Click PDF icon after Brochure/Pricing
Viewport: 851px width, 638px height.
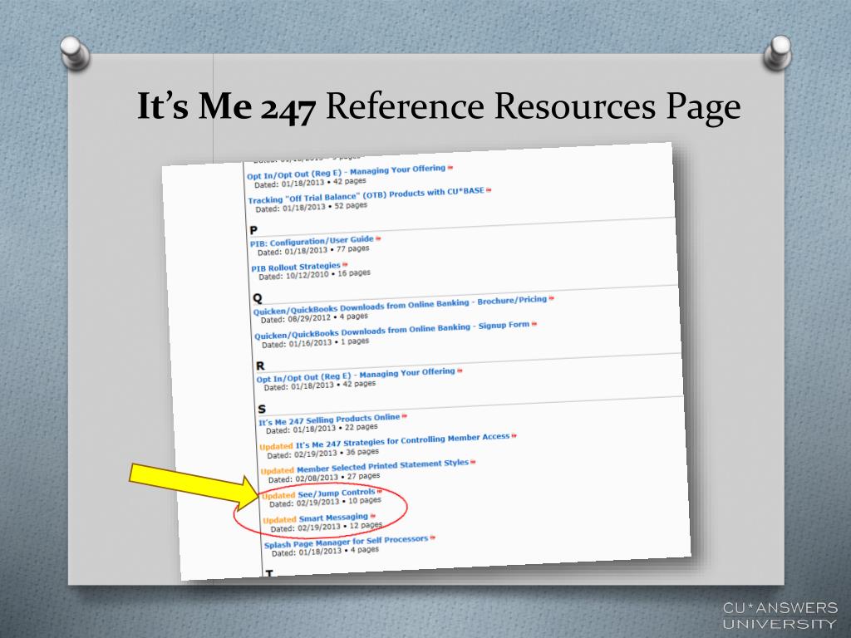[552, 298]
